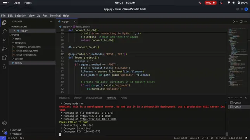Open the Extensions view
This screenshot has height=140, width=250.
click(x=4, y=58)
